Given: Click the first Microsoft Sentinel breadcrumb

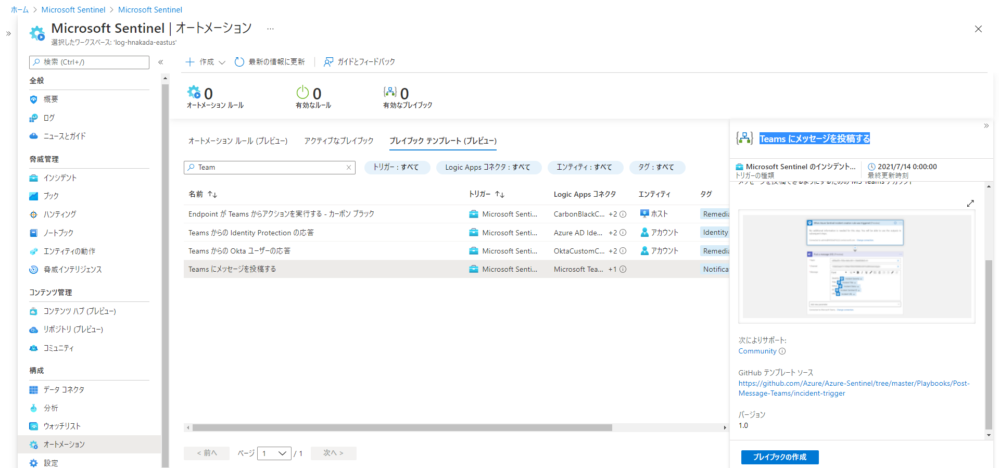Looking at the screenshot, I should coord(73,10).
